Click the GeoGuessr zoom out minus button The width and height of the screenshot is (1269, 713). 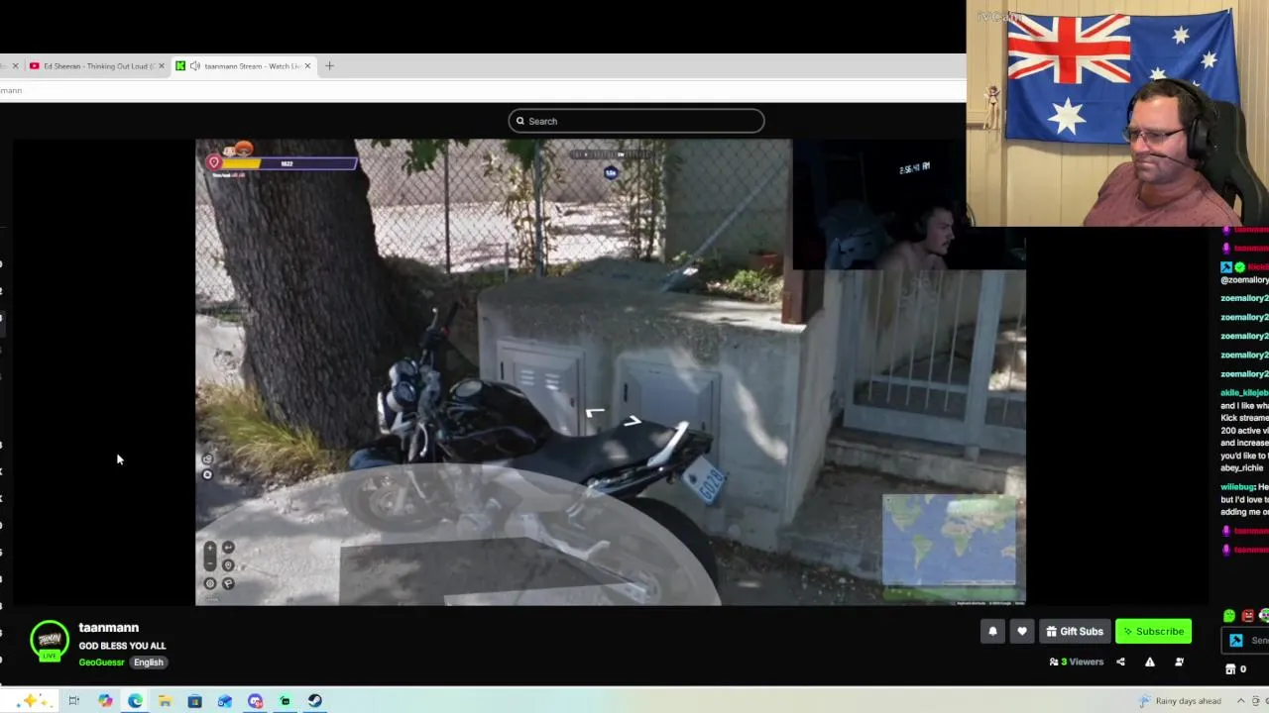point(209,564)
